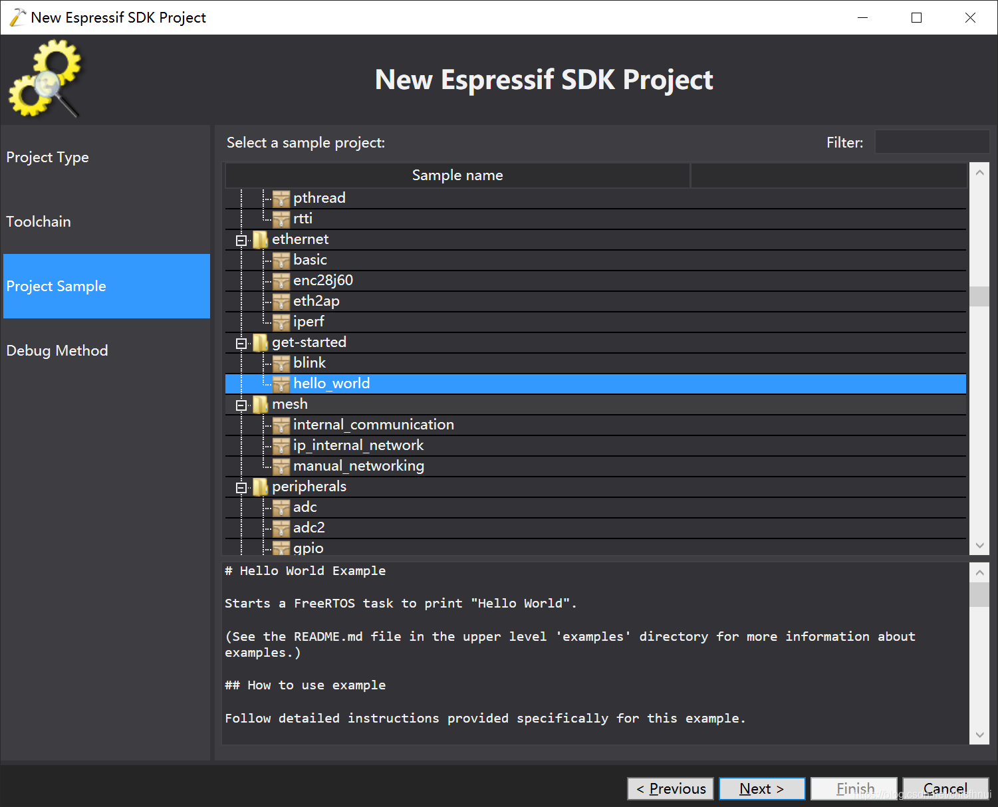The width and height of the screenshot is (998, 807).
Task: Switch to the Toolchain step
Action: [39, 221]
